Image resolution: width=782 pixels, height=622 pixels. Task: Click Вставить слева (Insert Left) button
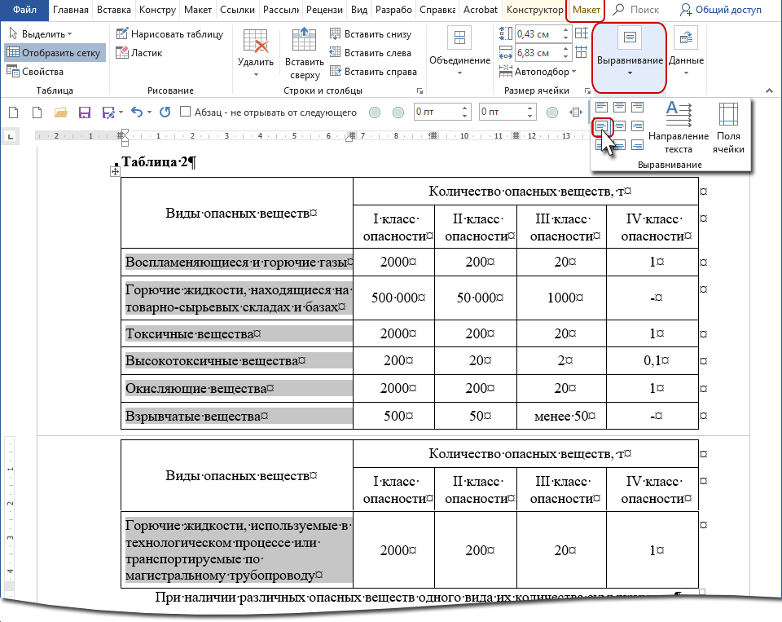371,53
